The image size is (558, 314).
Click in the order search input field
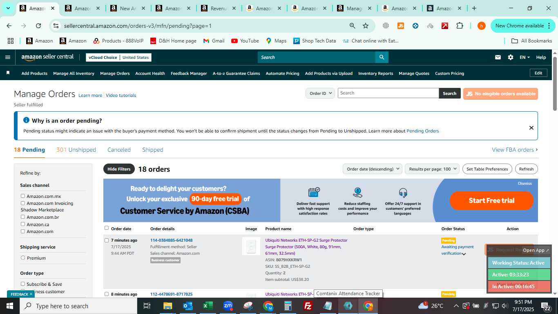click(388, 93)
